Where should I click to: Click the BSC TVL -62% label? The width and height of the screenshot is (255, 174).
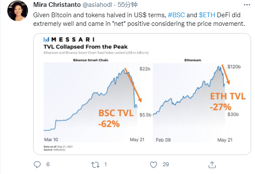(116, 118)
